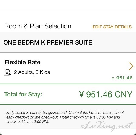Viewport: 136px width, 135px height.
Task: Tap the white bar beneath the disclaimer
Action: (x=68, y=132)
